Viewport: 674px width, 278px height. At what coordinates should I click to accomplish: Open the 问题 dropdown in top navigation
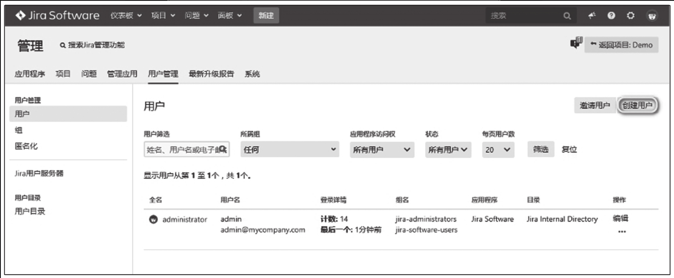196,15
